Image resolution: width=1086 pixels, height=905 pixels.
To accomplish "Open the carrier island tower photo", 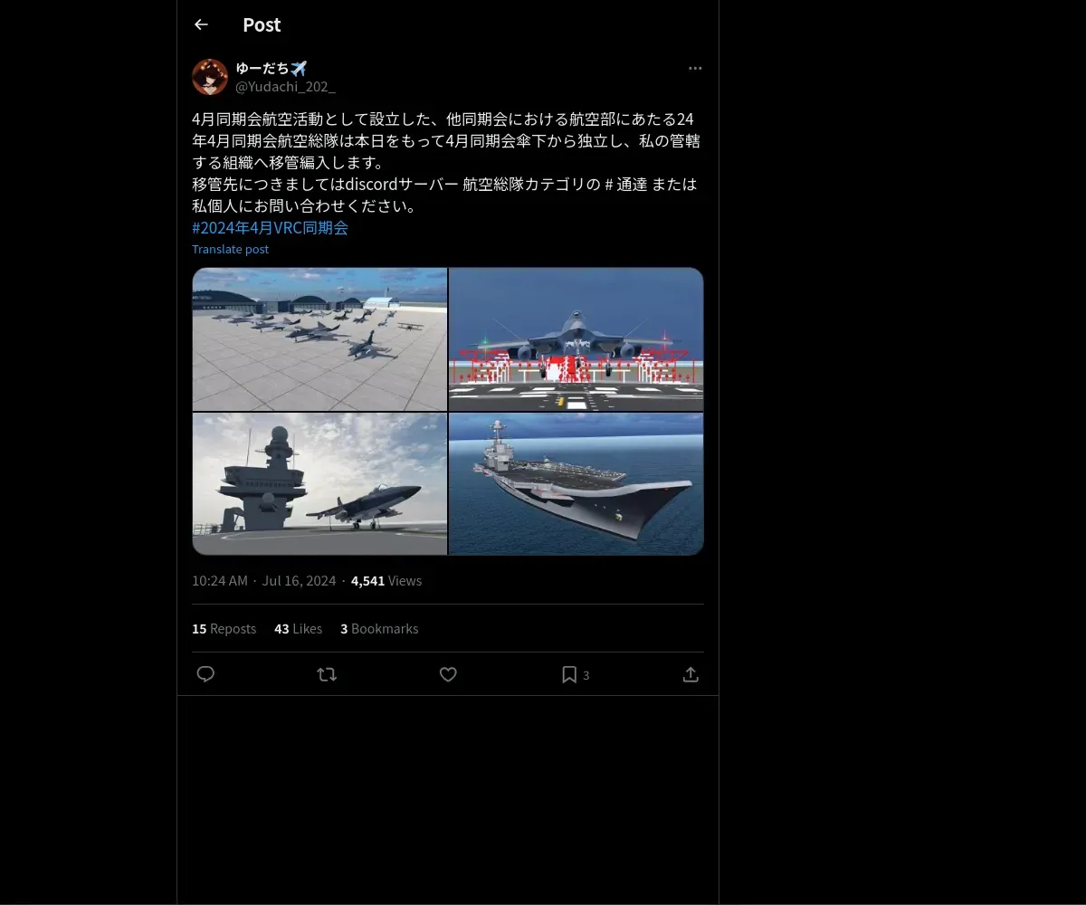I will coord(319,484).
